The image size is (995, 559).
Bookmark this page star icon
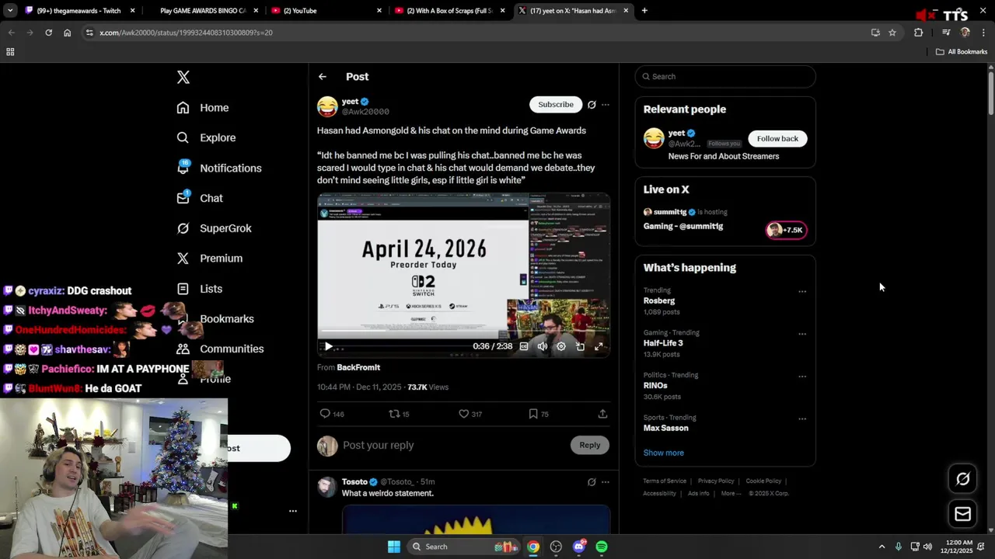pos(892,33)
